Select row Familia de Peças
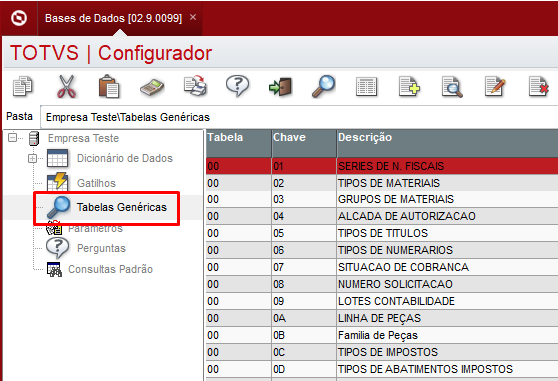 382,335
